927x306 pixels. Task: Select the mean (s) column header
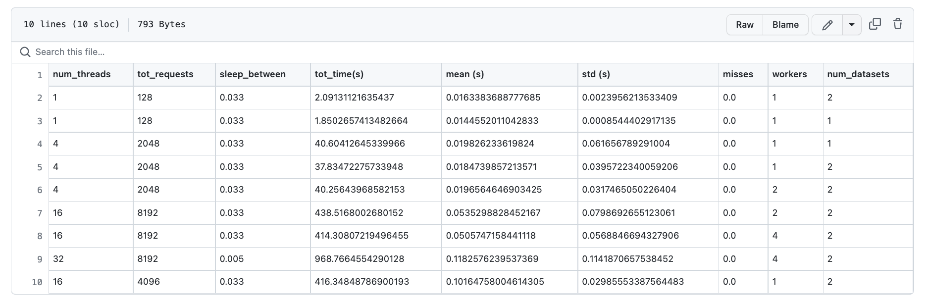pyautogui.click(x=465, y=74)
